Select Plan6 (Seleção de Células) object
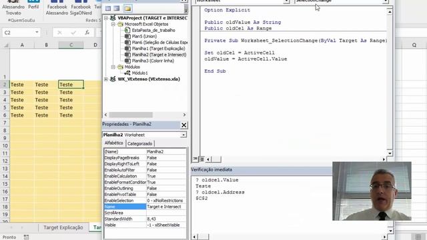427x240 pixels. tap(159, 43)
